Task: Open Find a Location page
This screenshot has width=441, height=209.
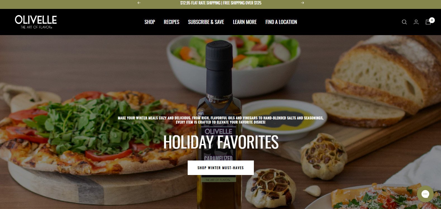Action: click(x=281, y=22)
